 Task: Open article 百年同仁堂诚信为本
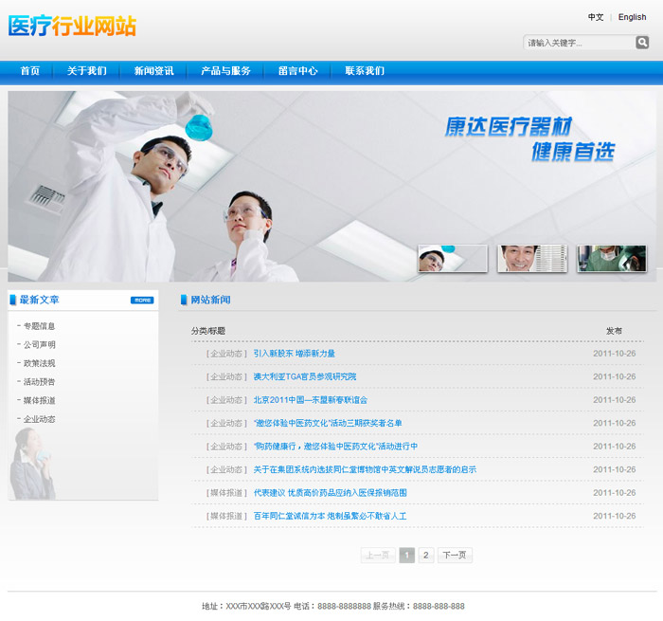click(330, 517)
